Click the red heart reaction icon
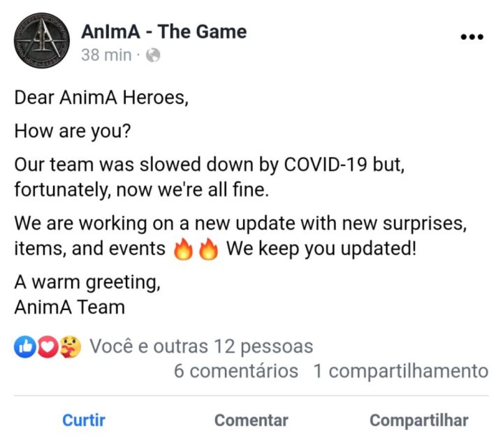 click(48, 347)
